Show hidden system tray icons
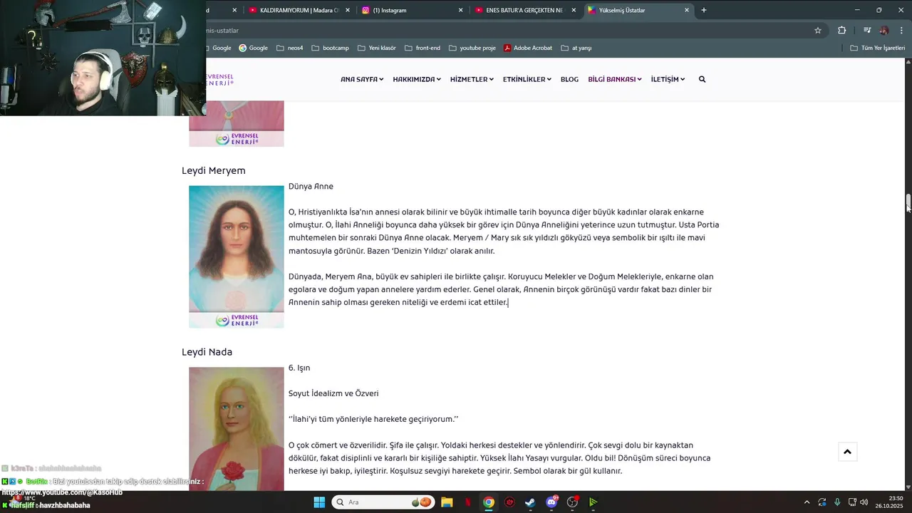Viewport: 912px width, 513px height. pyautogui.click(x=807, y=502)
